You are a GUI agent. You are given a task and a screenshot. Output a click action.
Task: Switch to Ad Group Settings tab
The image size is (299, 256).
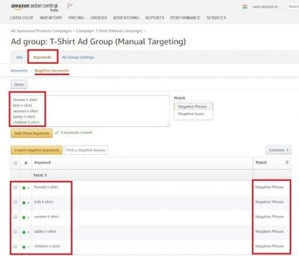pyautogui.click(x=78, y=57)
